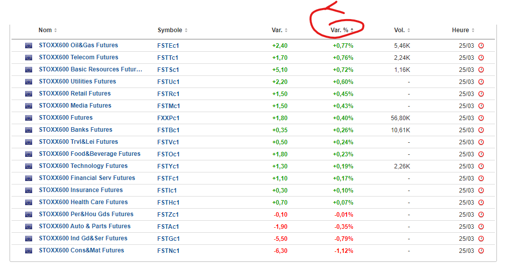Click clock icon in Technology Futures row

pyautogui.click(x=481, y=166)
